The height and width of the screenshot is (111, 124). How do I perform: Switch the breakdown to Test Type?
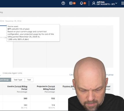(x=18, y=80)
